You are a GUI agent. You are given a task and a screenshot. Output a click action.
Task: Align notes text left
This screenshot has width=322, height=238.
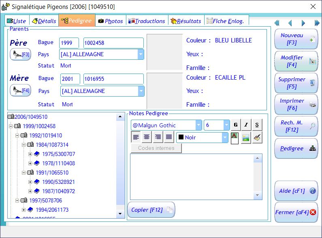136,137
